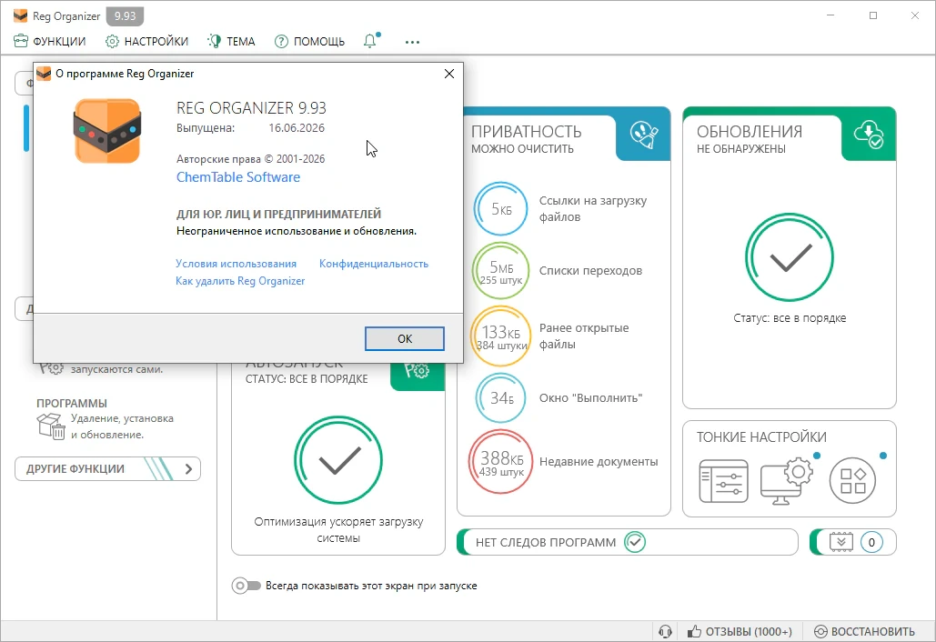Click the ВОССТАНОВИТЬ button in status bar

tap(865, 631)
